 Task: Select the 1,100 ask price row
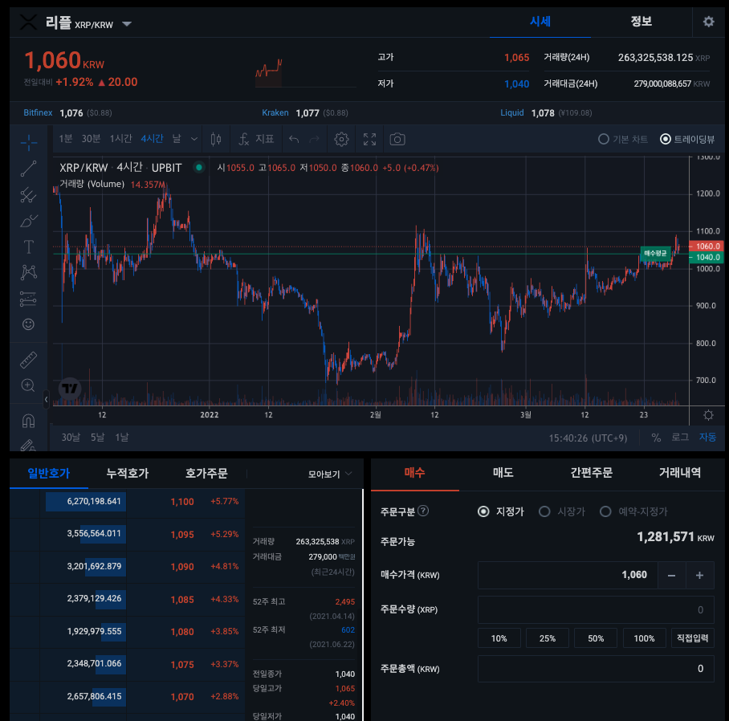(x=128, y=502)
